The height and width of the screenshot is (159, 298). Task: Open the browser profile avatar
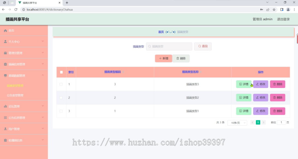[x=288, y=10]
